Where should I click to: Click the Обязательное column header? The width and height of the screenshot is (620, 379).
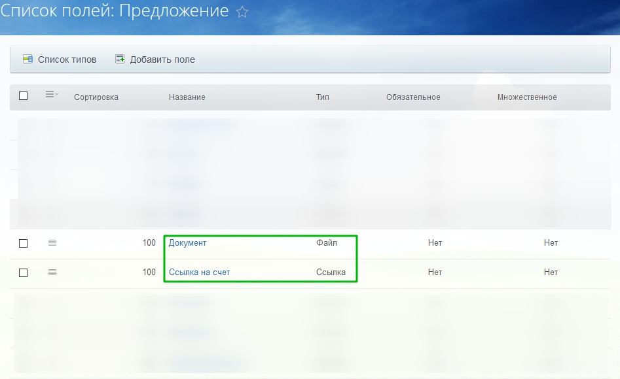pyautogui.click(x=413, y=97)
